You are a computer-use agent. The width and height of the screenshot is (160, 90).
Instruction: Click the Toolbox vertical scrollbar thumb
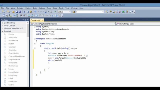coord(28,30)
